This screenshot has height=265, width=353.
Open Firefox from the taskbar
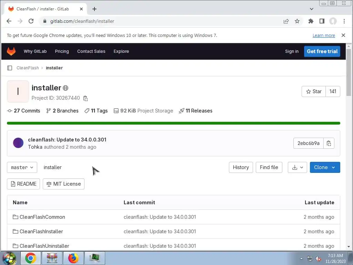pyautogui.click(x=73, y=258)
